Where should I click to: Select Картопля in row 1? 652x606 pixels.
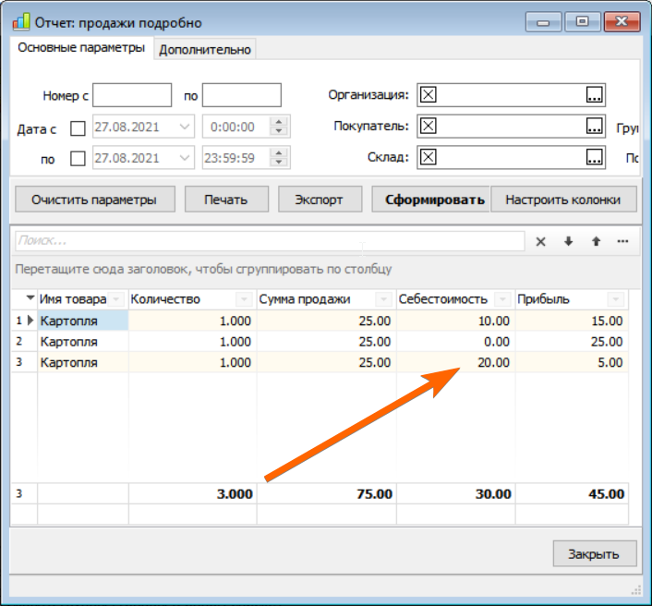click(83, 321)
